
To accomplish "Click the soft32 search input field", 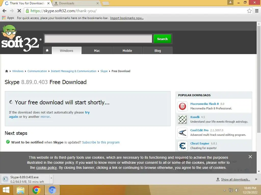I will (98, 39).
